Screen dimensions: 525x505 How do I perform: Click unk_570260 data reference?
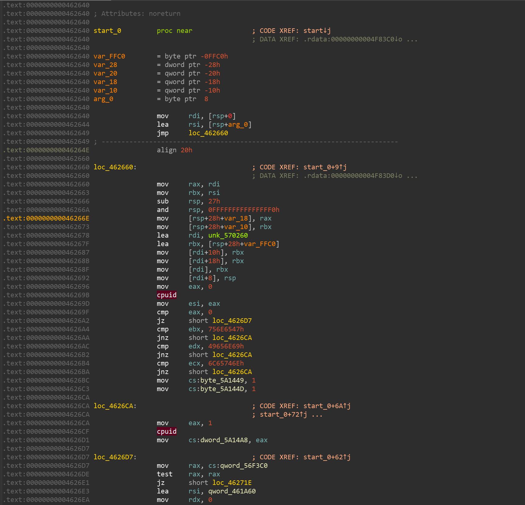[x=228, y=235]
